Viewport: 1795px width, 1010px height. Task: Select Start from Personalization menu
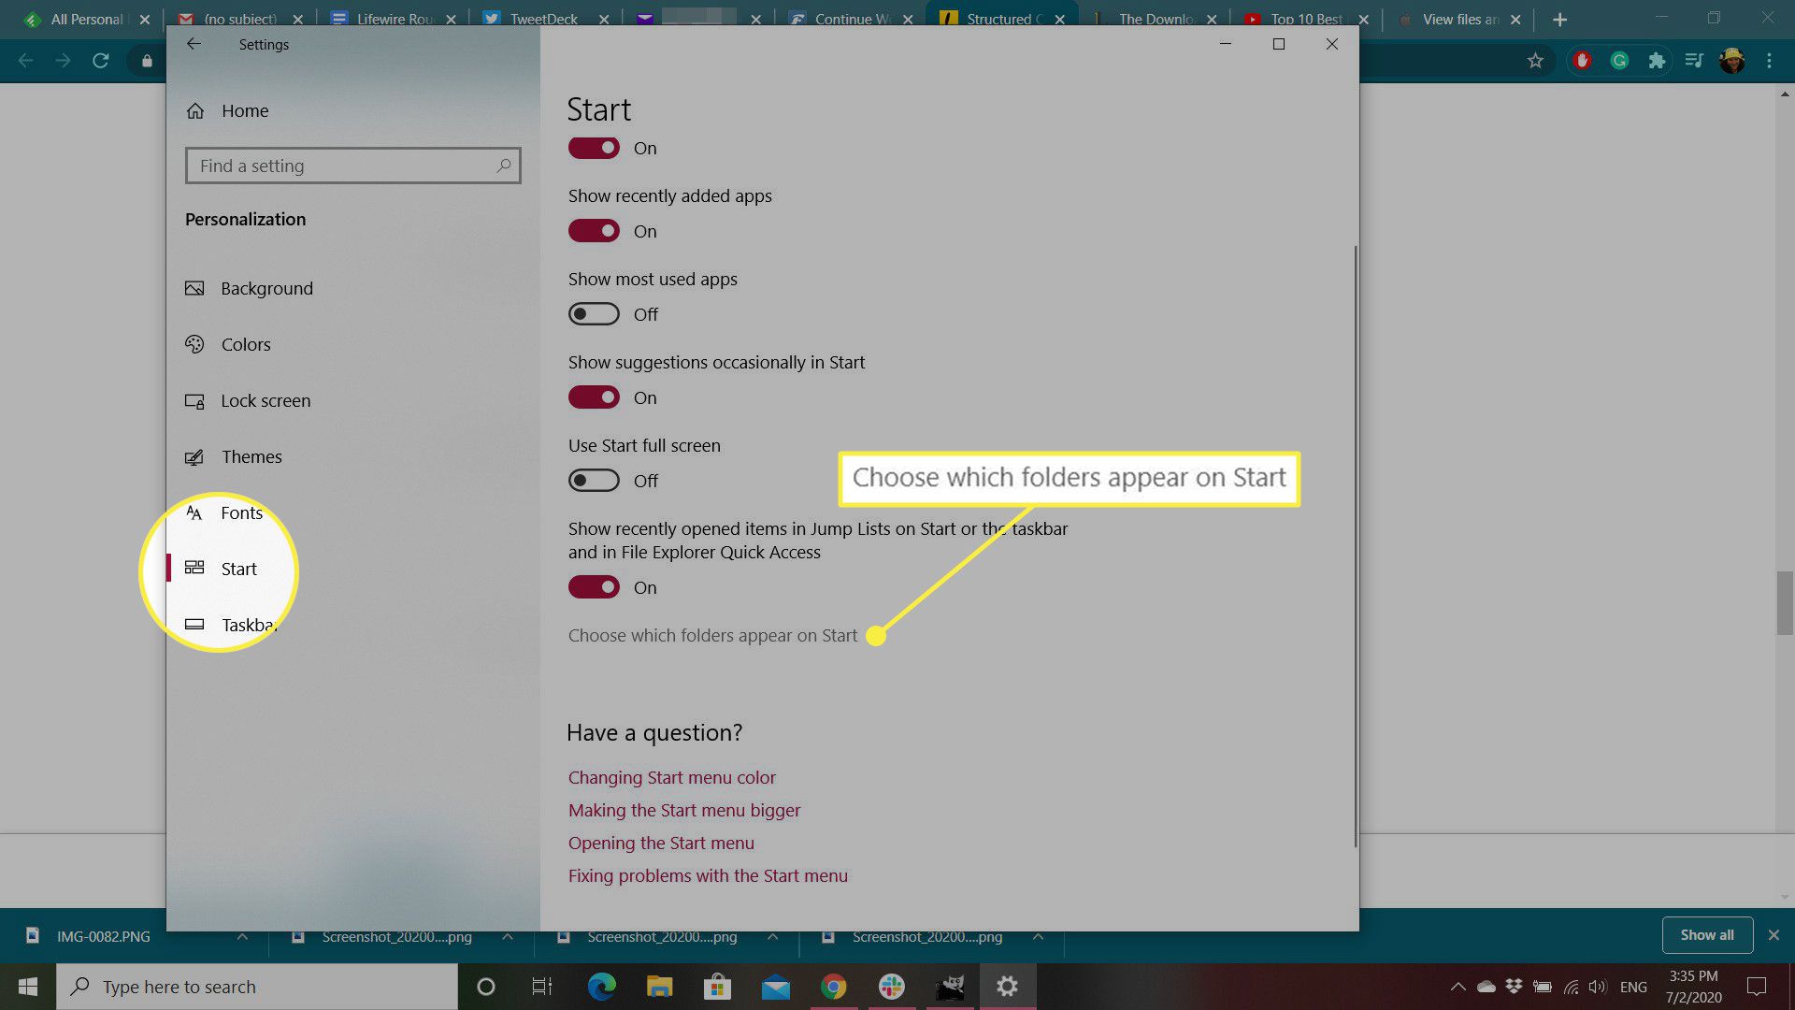coord(239,569)
